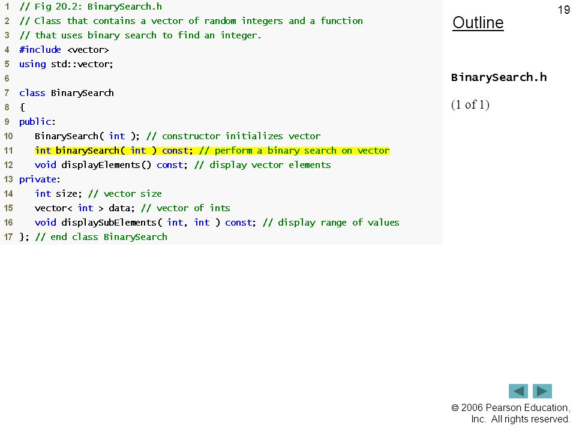Click the "public:" access specifier
The width and height of the screenshot is (576, 432).
[x=37, y=122]
